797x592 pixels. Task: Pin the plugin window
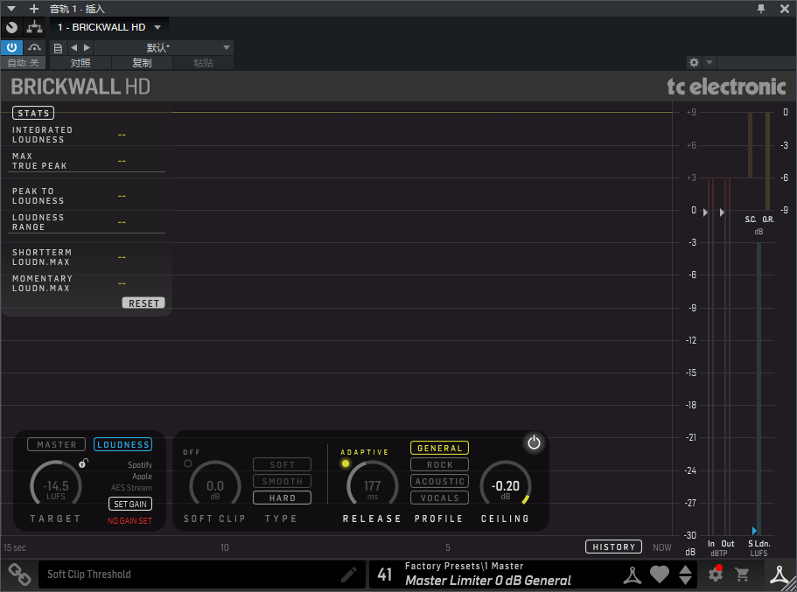(x=761, y=9)
